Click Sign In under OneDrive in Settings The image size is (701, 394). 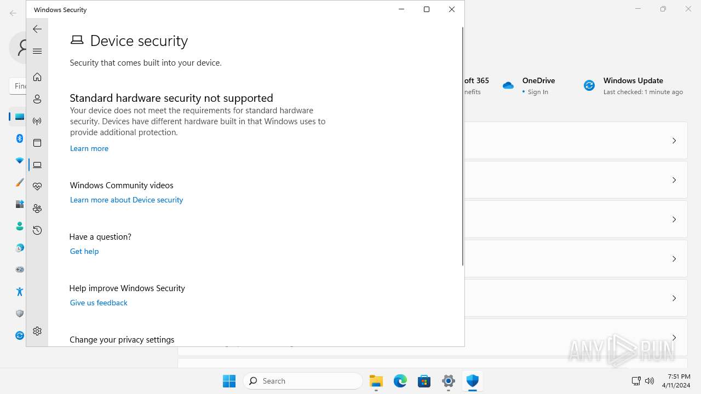(538, 92)
